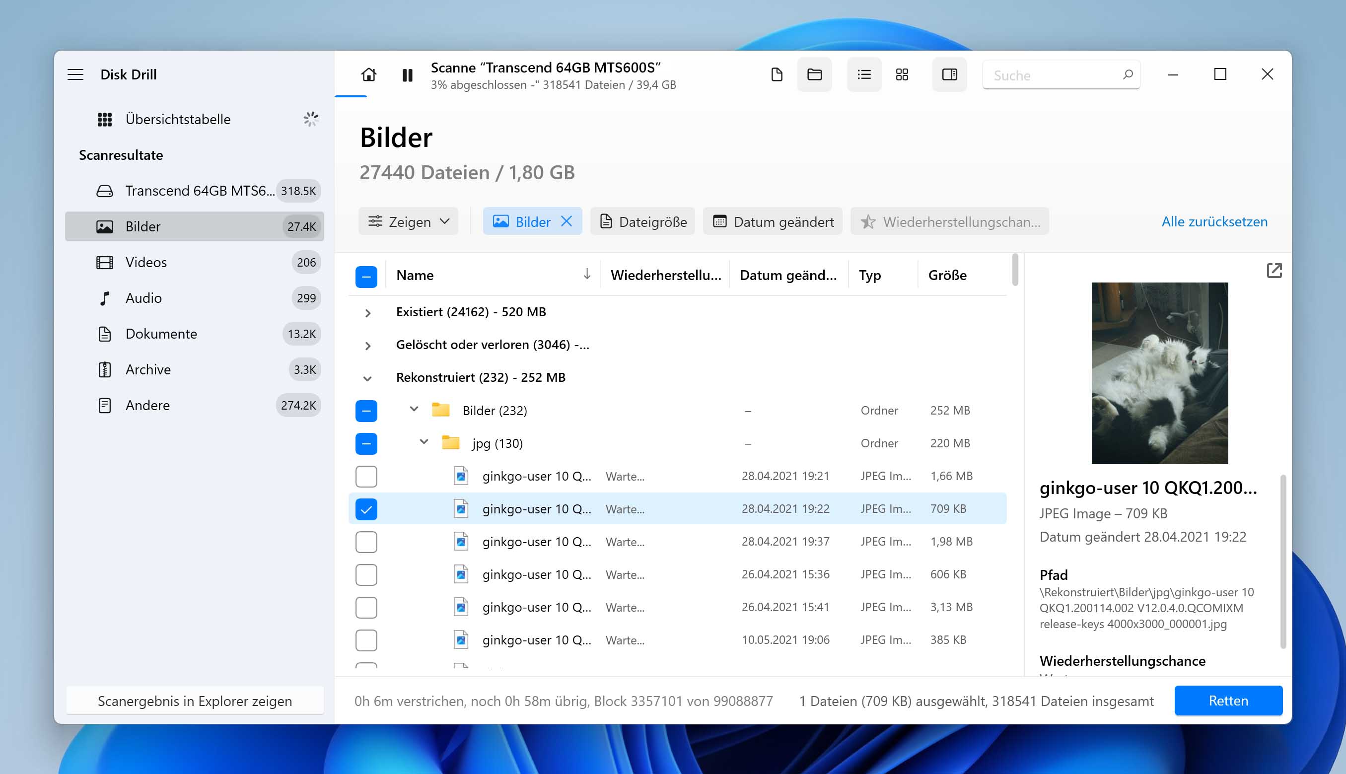Select list view layout icon
The width and height of the screenshot is (1346, 774).
(864, 74)
